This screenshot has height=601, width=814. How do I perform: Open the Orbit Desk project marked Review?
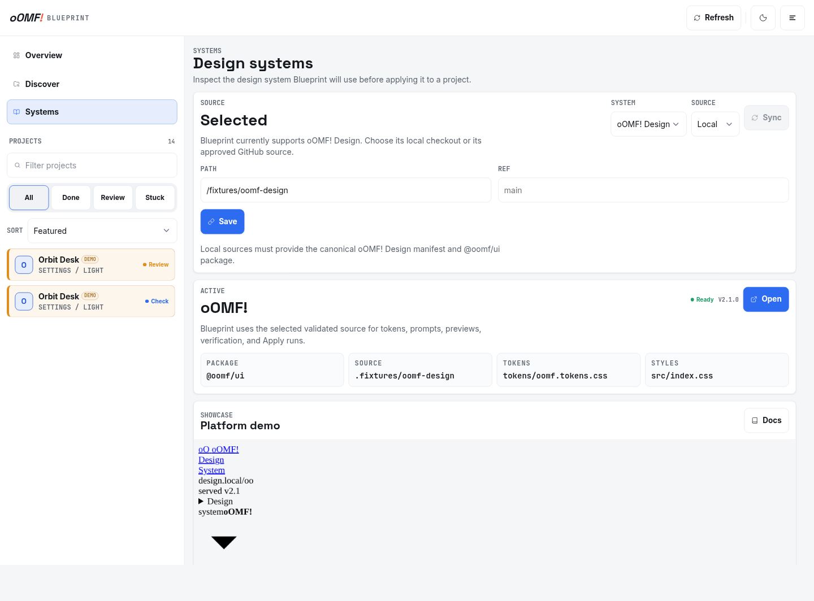pos(91,265)
